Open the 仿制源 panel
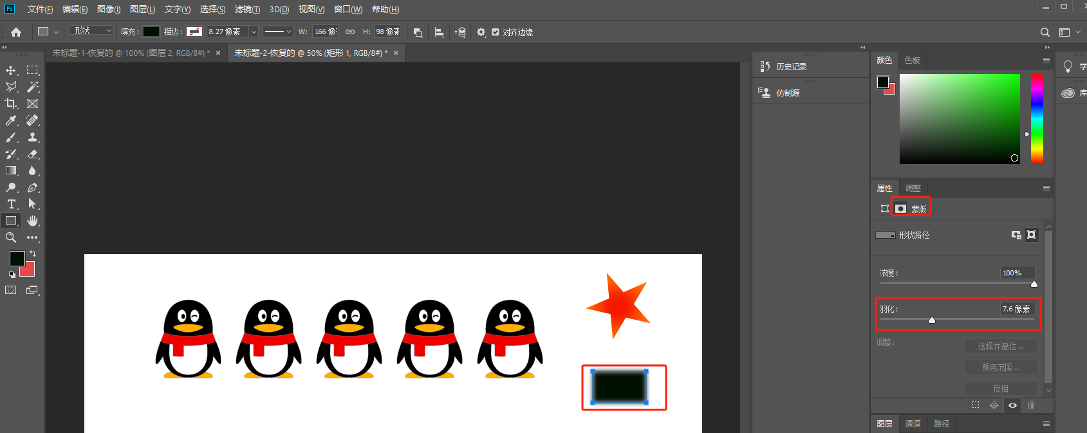Viewport: 1087px width, 433px height. point(788,93)
